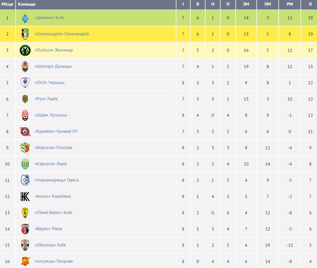The height and width of the screenshot is (268, 317).
Task: Click the Vorskla Poltava club crest
Action: point(25,148)
